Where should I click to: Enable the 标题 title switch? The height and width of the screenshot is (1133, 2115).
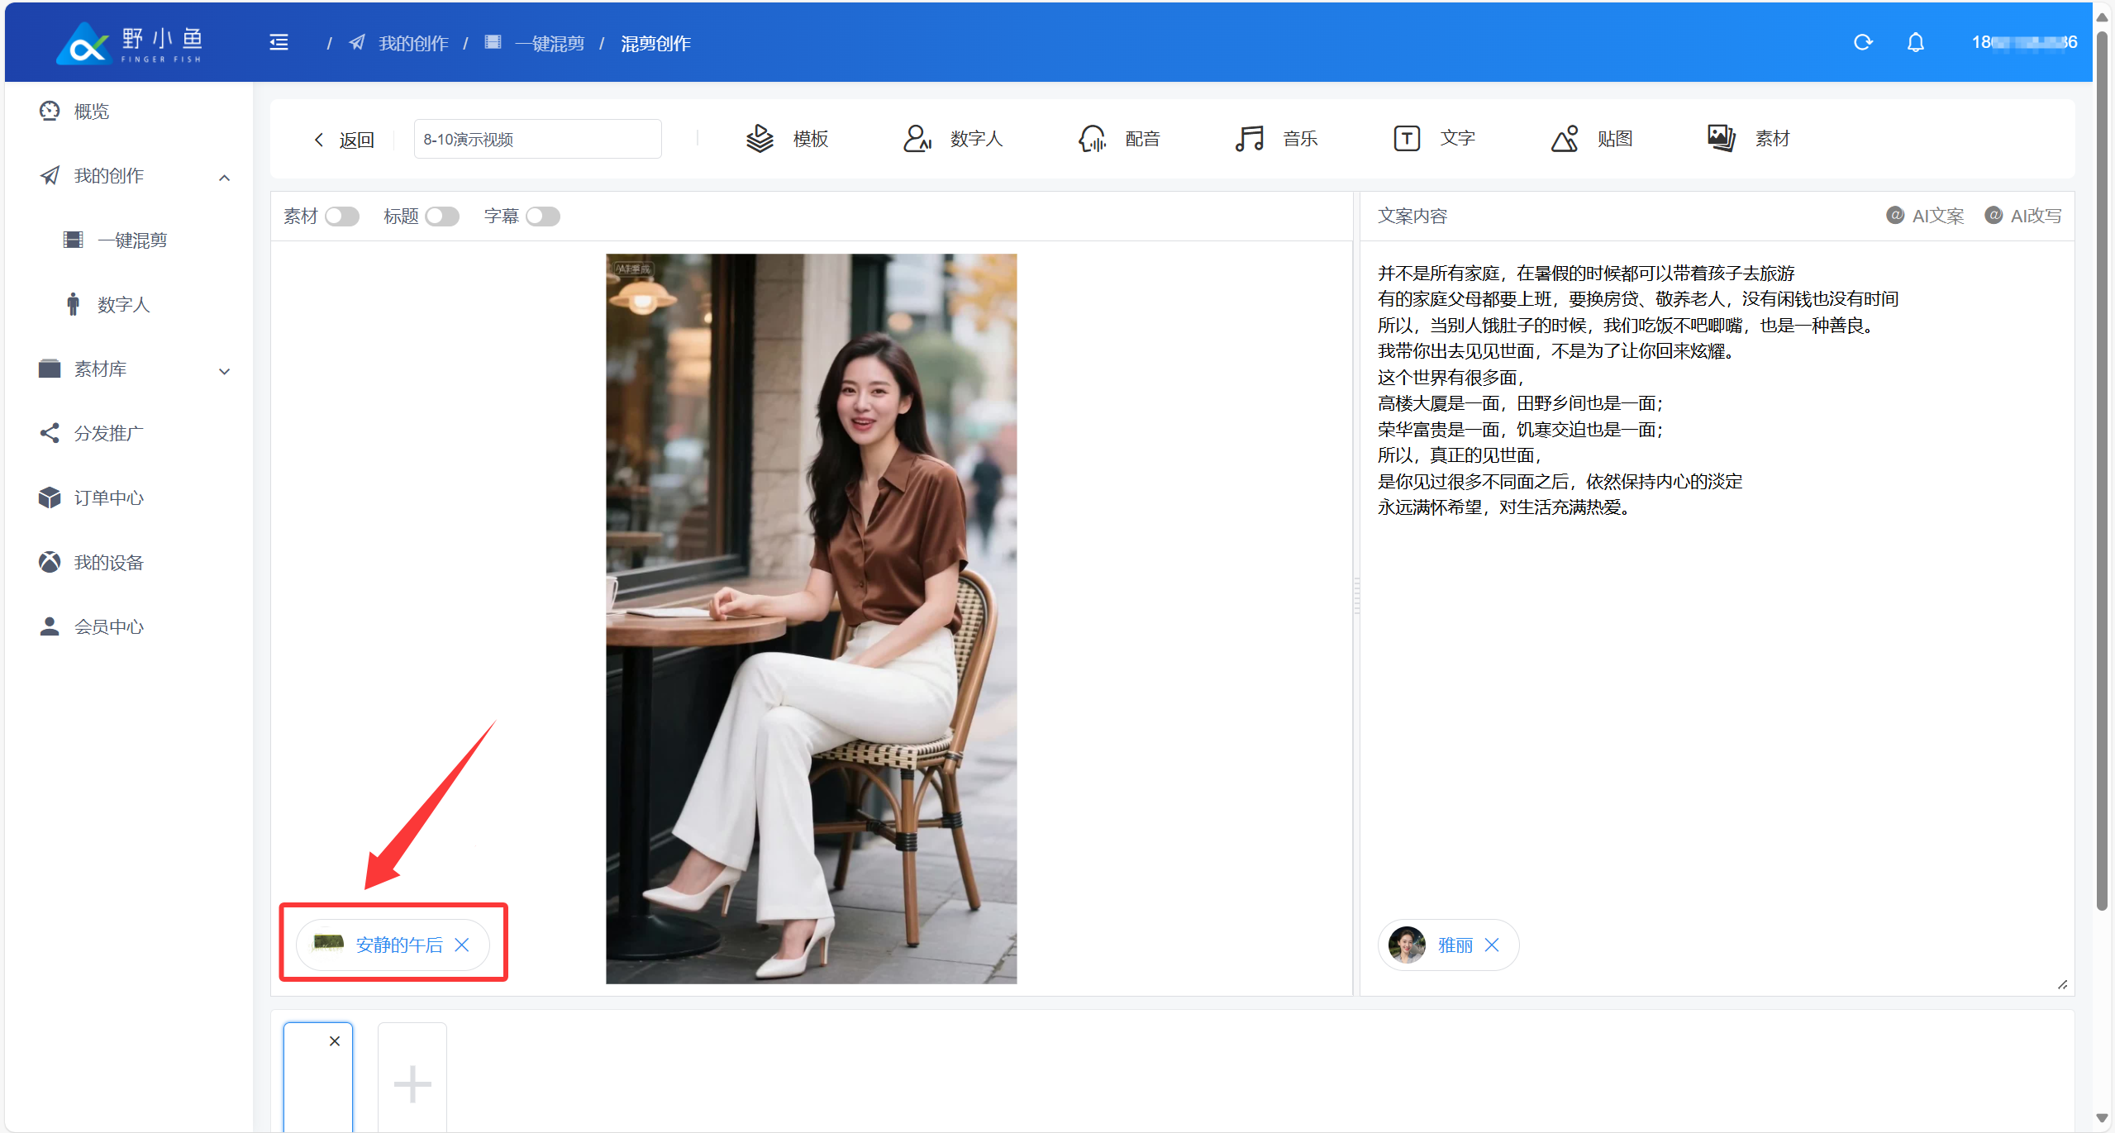click(442, 217)
